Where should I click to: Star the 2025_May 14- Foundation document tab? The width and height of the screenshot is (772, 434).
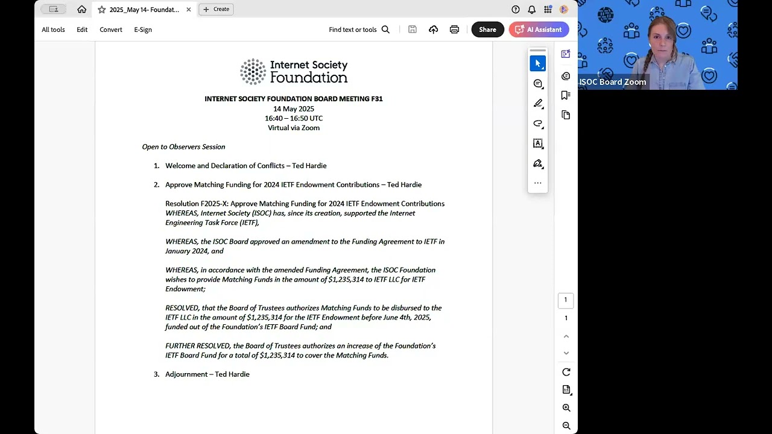point(101,10)
